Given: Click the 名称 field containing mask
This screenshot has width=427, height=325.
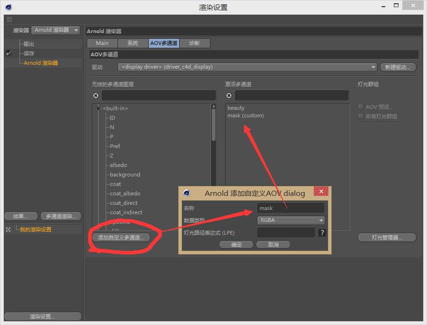Looking at the screenshot, I should [x=291, y=208].
